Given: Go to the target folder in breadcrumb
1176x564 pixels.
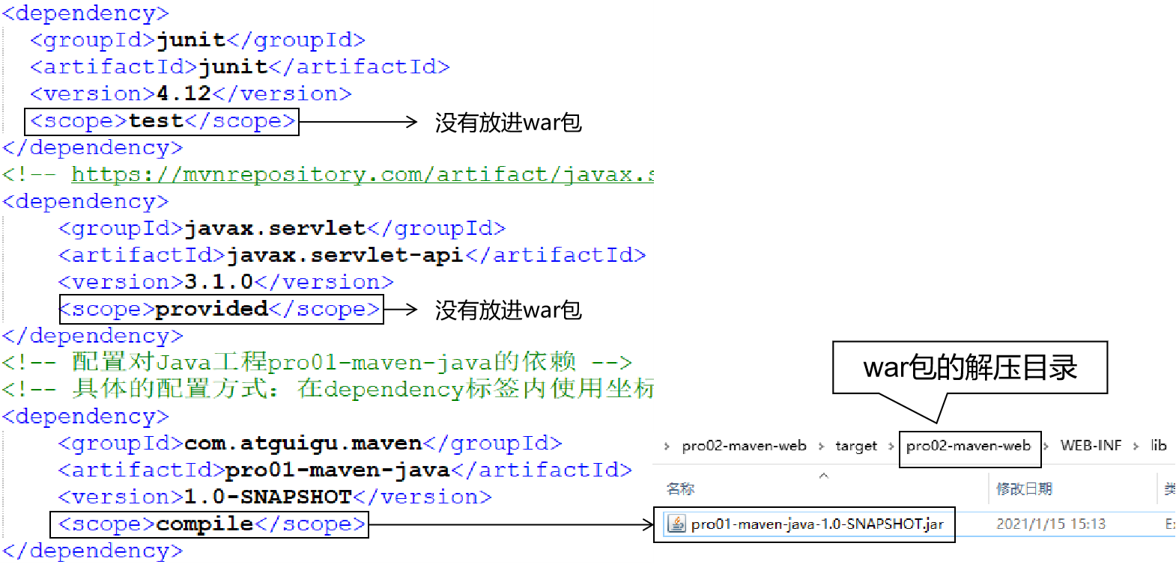Looking at the screenshot, I should (856, 446).
